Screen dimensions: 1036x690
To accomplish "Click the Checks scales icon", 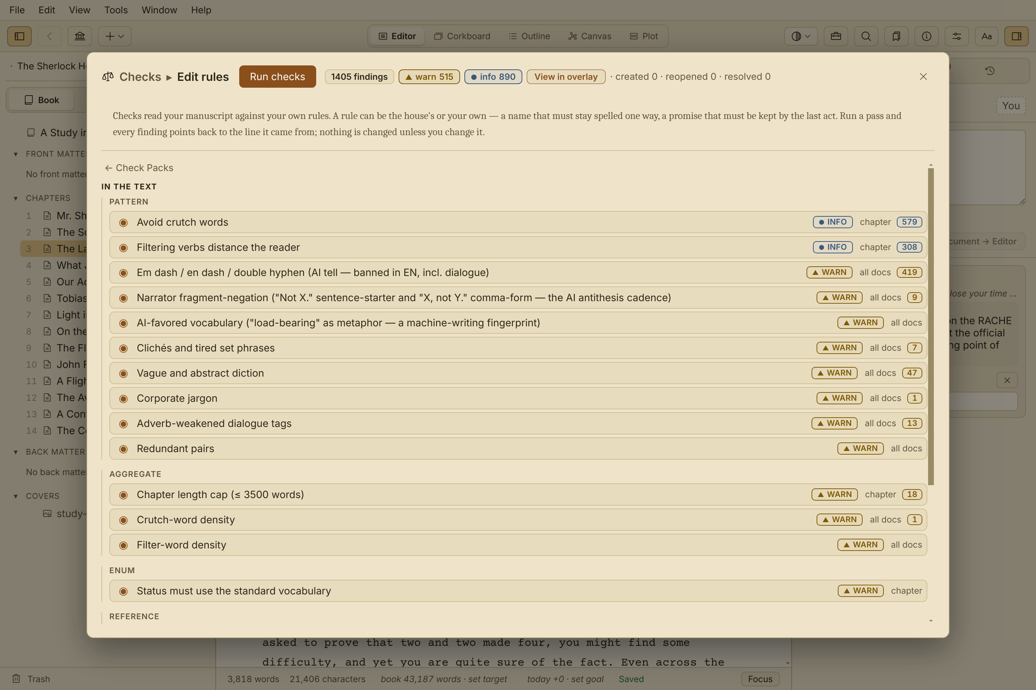I will point(108,77).
